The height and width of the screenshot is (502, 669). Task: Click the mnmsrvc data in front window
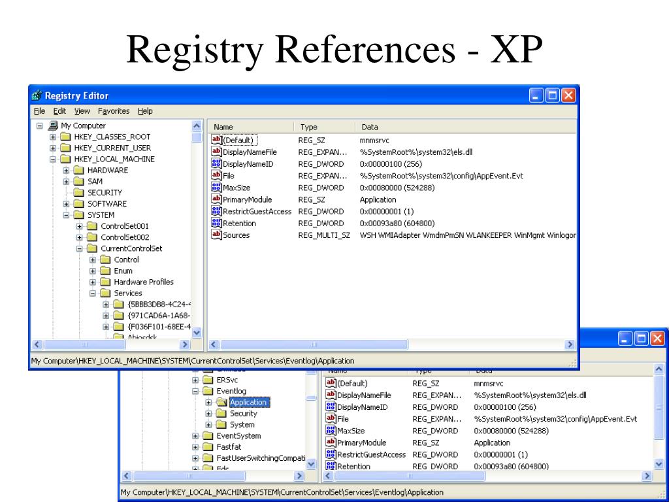374,140
